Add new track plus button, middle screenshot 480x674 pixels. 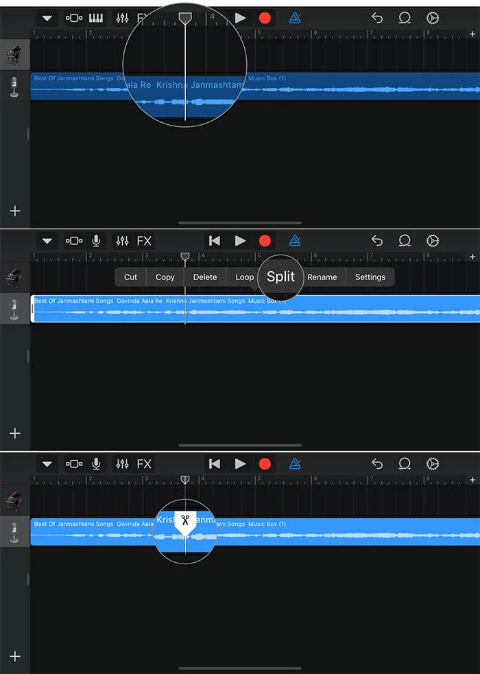pos(15,433)
